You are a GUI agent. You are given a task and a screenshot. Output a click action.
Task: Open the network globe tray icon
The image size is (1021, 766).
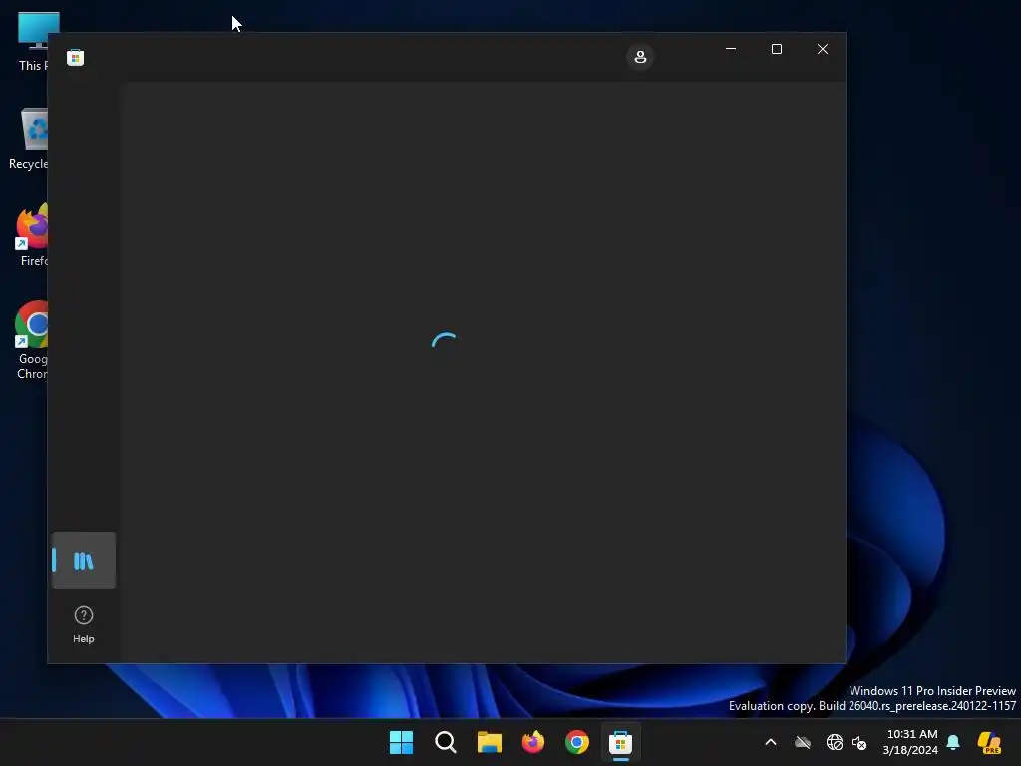tap(835, 742)
